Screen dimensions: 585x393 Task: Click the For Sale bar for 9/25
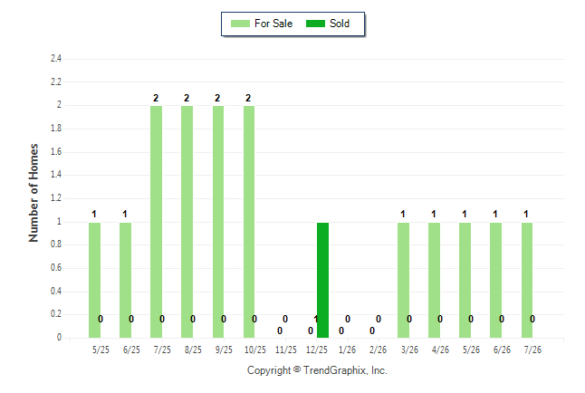(x=218, y=222)
